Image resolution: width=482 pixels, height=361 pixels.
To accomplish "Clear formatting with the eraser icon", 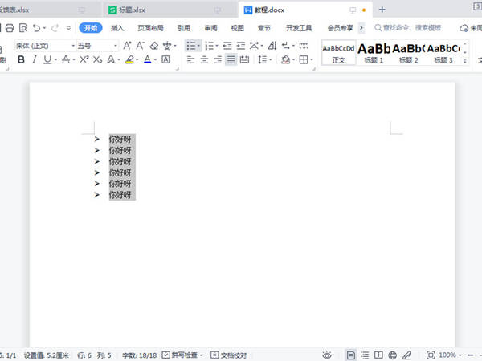I will [153, 46].
